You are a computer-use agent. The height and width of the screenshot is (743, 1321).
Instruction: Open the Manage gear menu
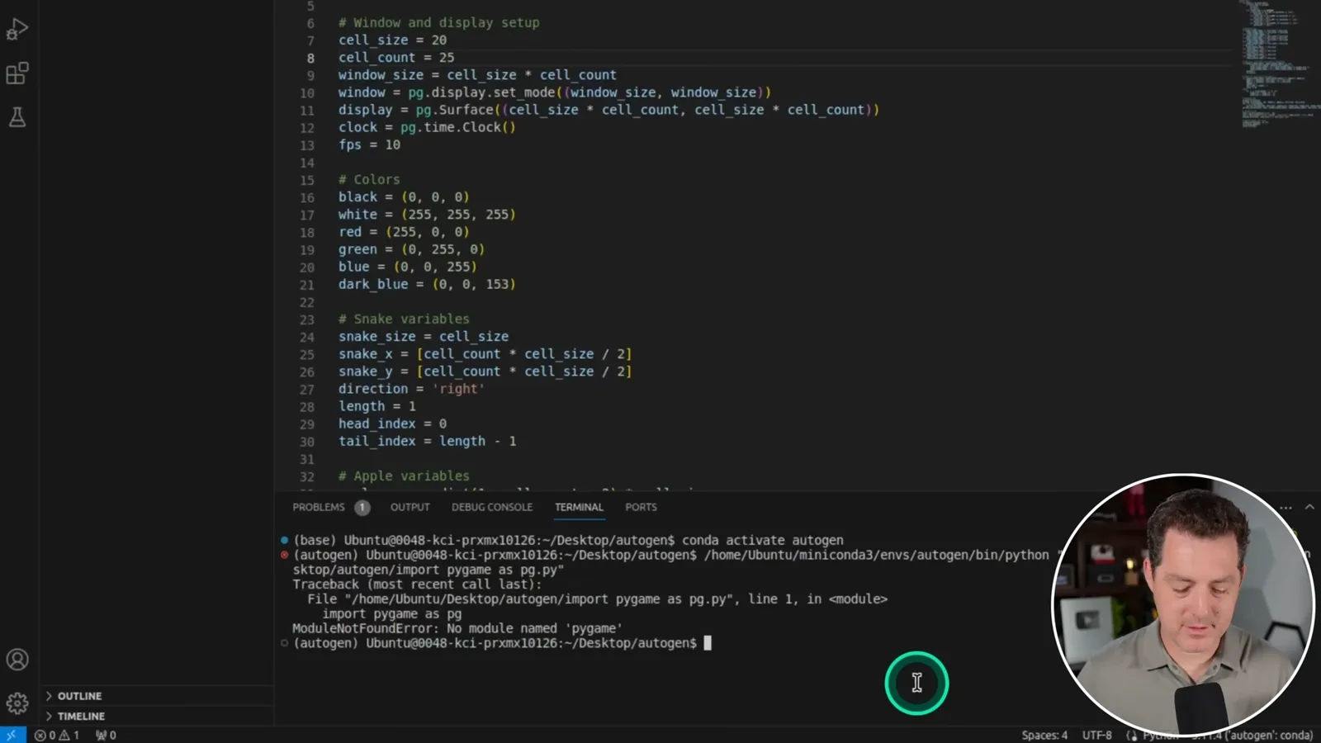(17, 703)
